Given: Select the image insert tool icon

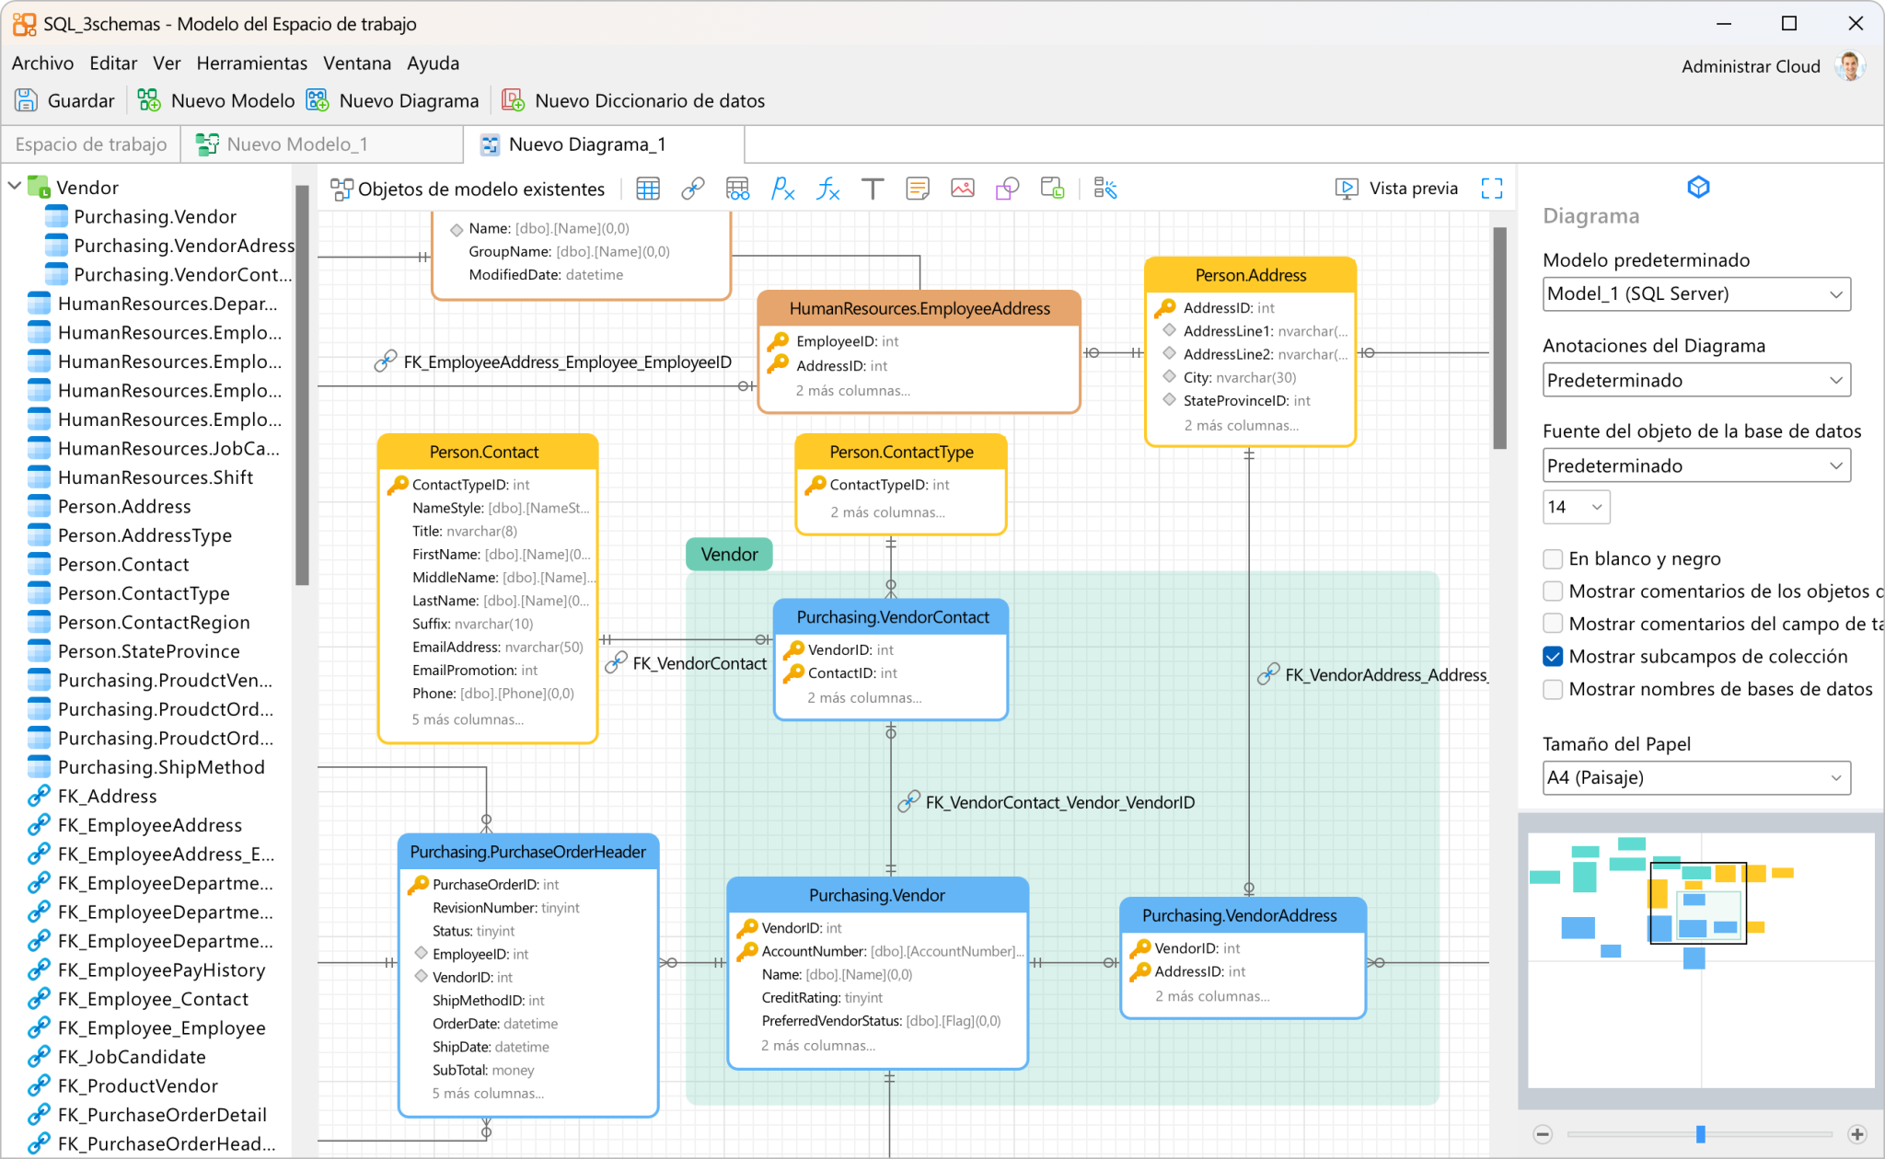Looking at the screenshot, I should click(x=963, y=189).
